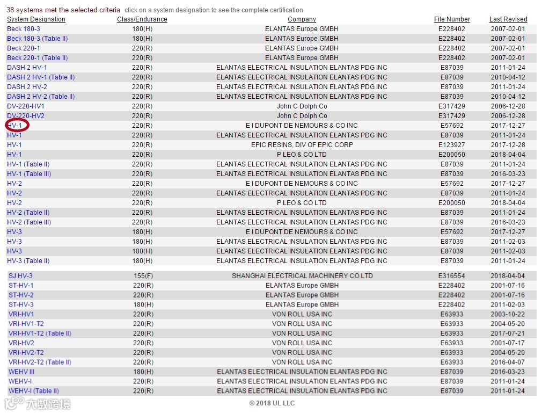Open HV-2 link in the P LEO row
This screenshot has width=542, height=414.
[14, 203]
